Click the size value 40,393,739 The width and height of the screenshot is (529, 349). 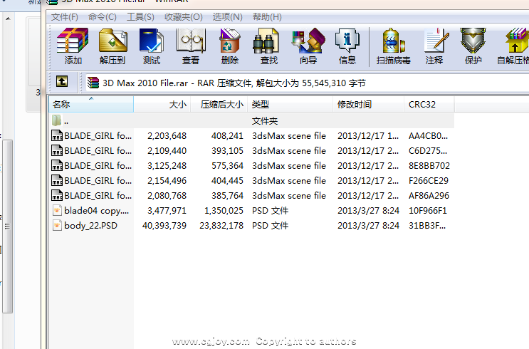164,226
